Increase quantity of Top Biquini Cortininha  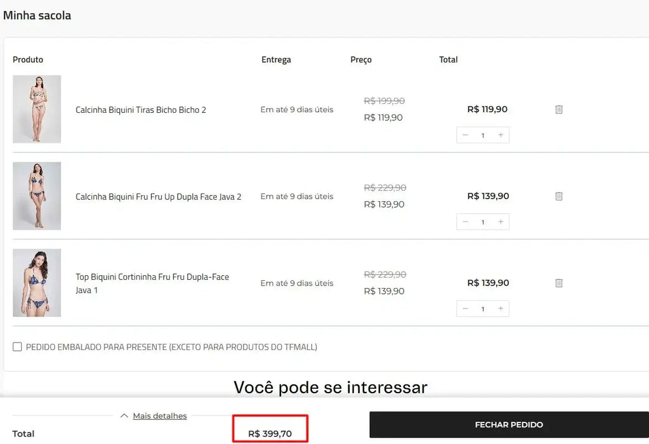point(501,309)
